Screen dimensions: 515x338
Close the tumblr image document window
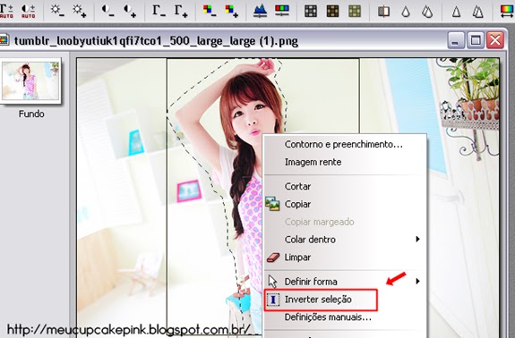(x=495, y=40)
